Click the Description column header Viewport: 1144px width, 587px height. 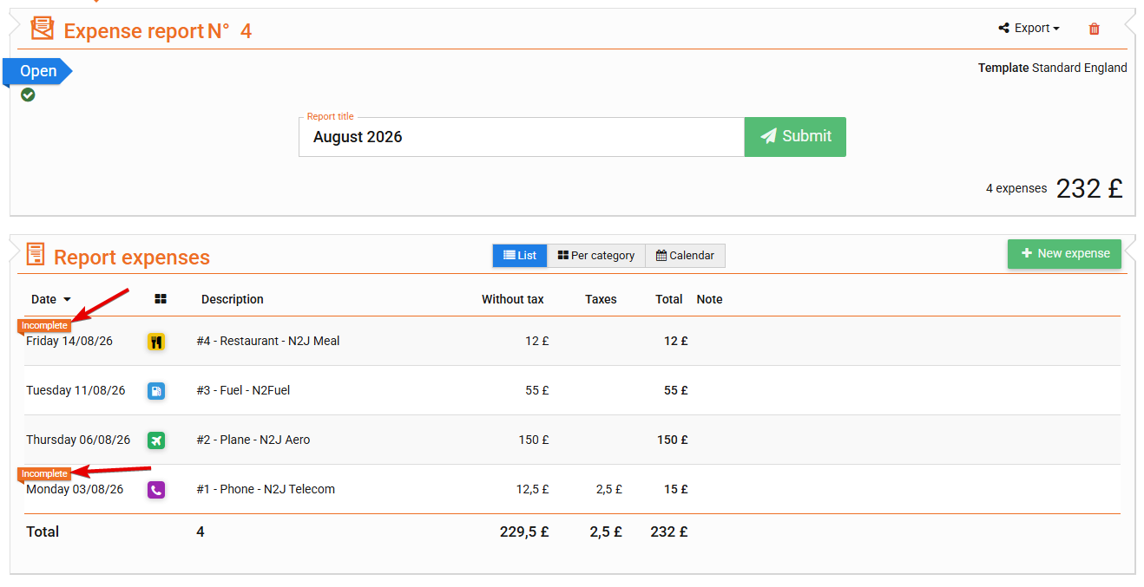233,299
